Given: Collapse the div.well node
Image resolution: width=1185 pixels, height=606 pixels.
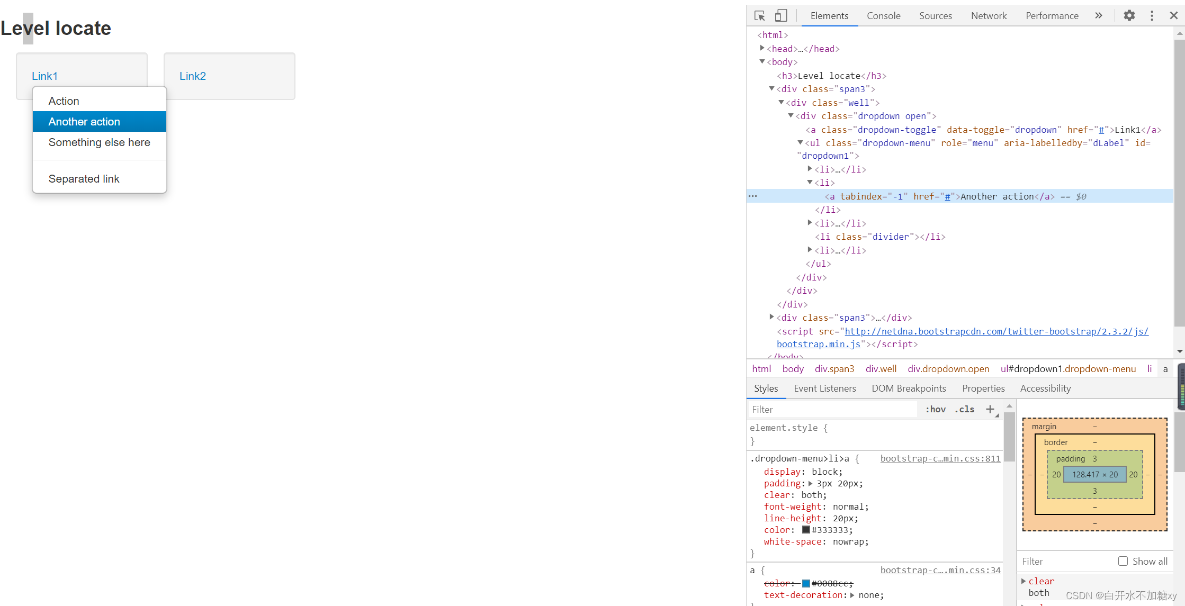Looking at the screenshot, I should 781,102.
